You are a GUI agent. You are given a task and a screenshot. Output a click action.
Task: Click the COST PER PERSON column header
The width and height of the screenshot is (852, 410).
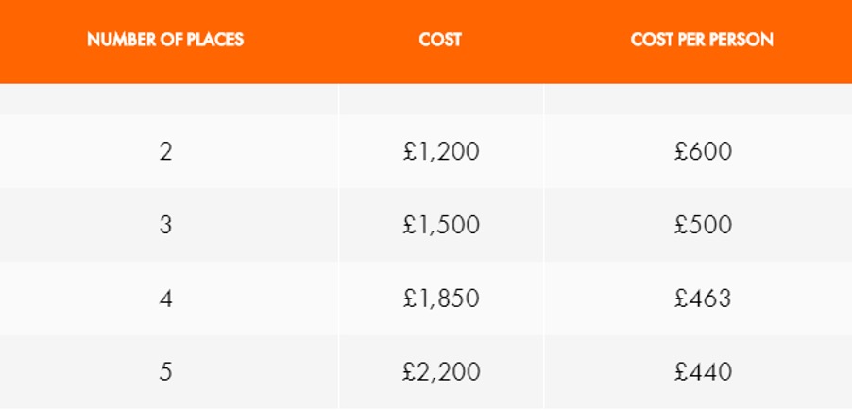click(x=702, y=40)
